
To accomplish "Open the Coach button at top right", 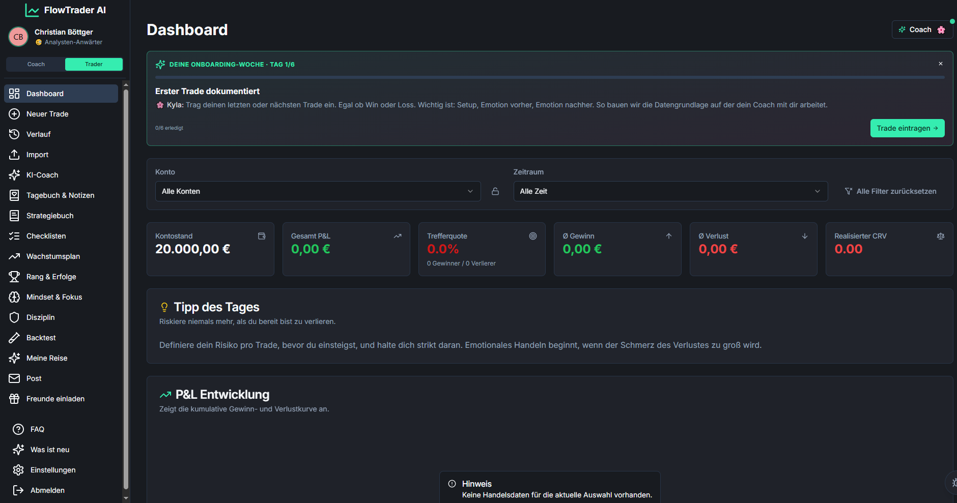I will point(922,29).
